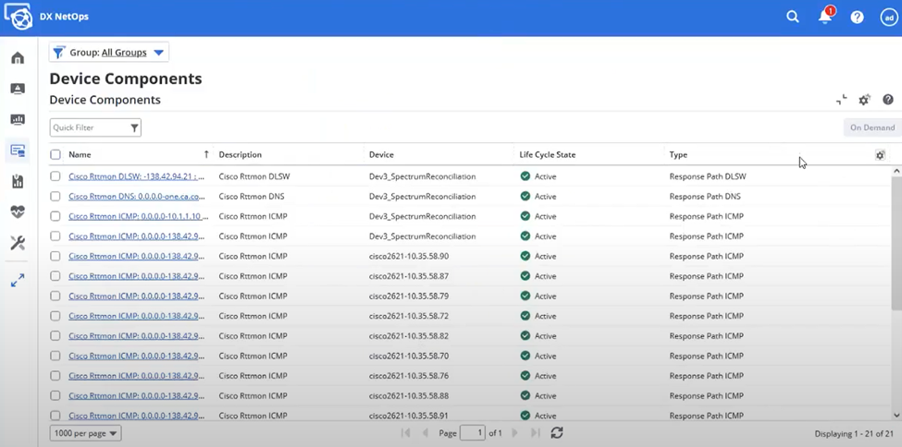Open the ICMP link for cisco2621-10.35.58.70

[136, 356]
